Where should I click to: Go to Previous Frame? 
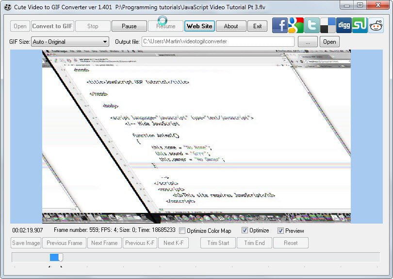[x=65, y=243]
